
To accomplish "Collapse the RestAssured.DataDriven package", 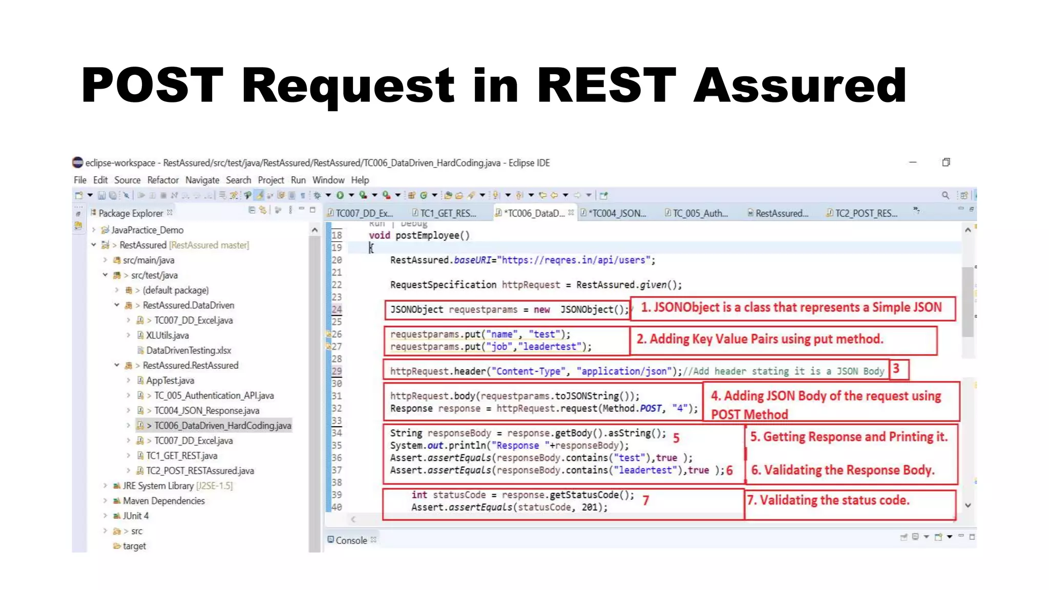I will click(x=117, y=305).
